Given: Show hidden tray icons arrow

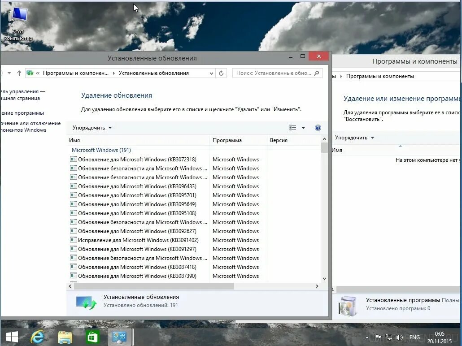Looking at the screenshot, I should 367,337.
